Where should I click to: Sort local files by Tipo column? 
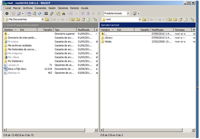coord(65,30)
